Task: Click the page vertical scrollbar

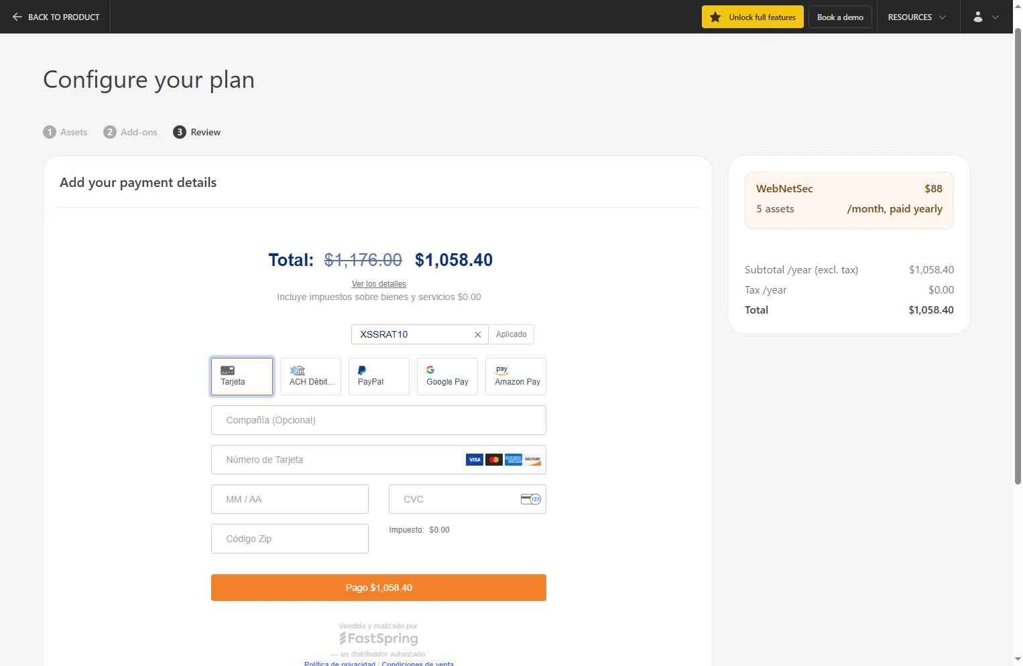Action: 1018,255
